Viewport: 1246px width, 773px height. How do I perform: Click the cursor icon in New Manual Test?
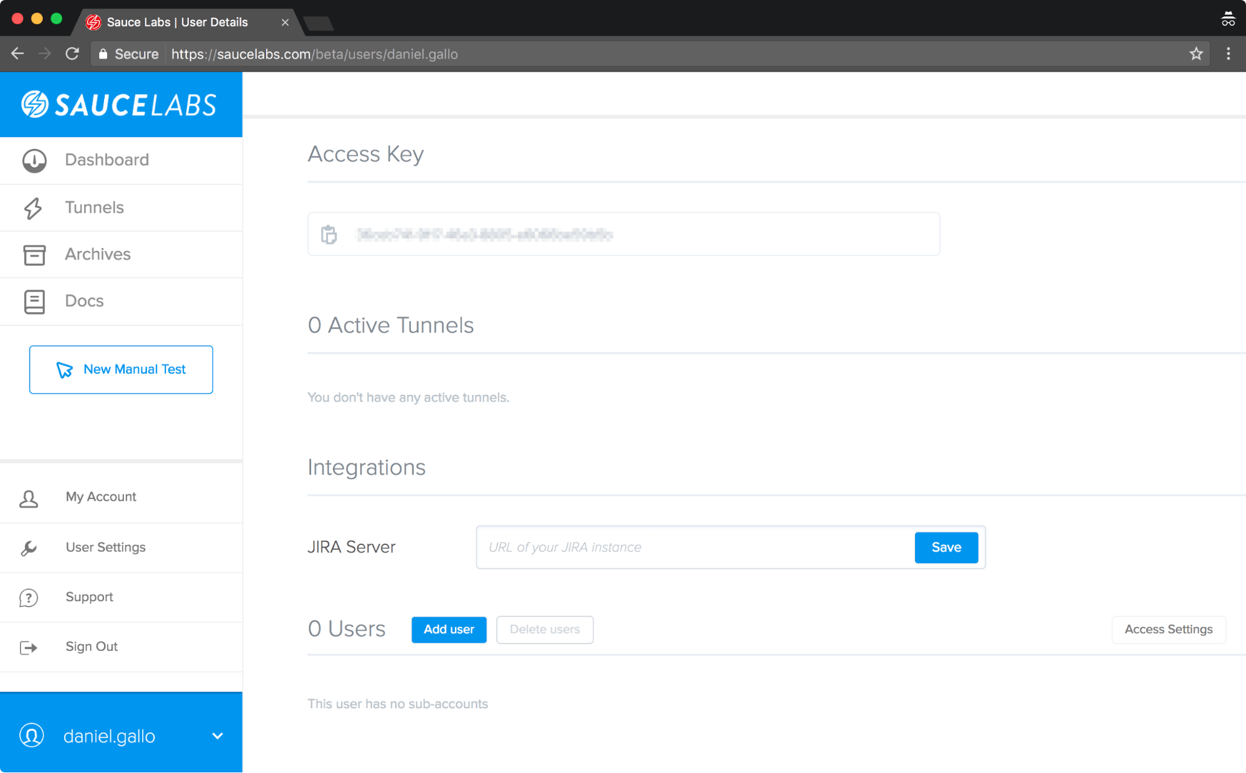pos(64,370)
